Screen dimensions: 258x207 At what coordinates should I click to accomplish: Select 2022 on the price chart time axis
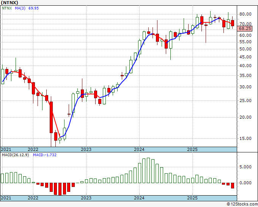coord(33,149)
